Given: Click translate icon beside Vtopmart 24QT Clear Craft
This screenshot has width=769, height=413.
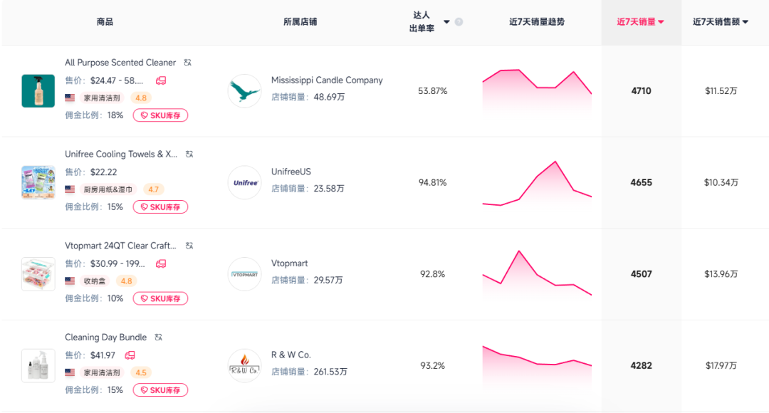Looking at the screenshot, I should click(189, 245).
